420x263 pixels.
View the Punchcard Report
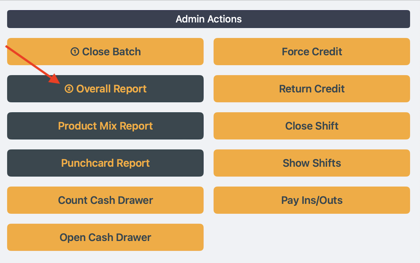(105, 163)
